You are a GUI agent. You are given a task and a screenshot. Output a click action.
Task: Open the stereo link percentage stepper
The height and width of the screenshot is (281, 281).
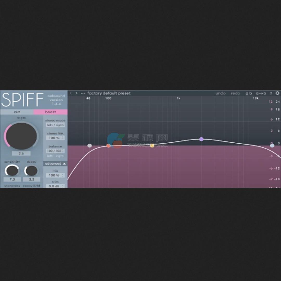[x=55, y=138]
